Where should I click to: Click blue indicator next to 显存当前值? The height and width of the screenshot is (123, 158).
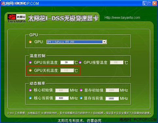(x=81, y=98)
